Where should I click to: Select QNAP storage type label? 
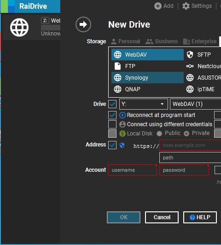(x=133, y=89)
